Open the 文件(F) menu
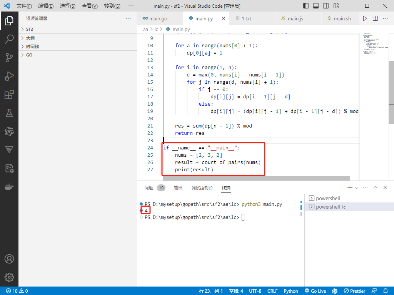 point(24,6)
